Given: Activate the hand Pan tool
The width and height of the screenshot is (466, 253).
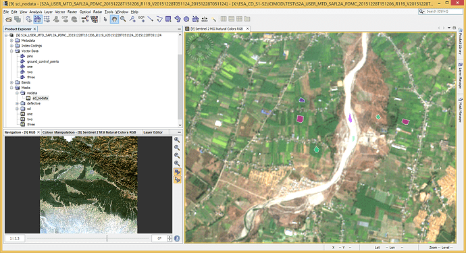Looking at the screenshot, I should click(x=114, y=20).
